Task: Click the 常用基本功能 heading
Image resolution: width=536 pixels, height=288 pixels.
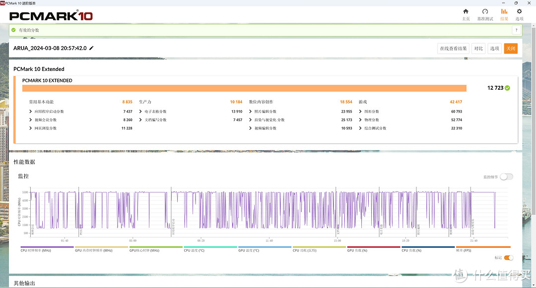Action: 41,102
